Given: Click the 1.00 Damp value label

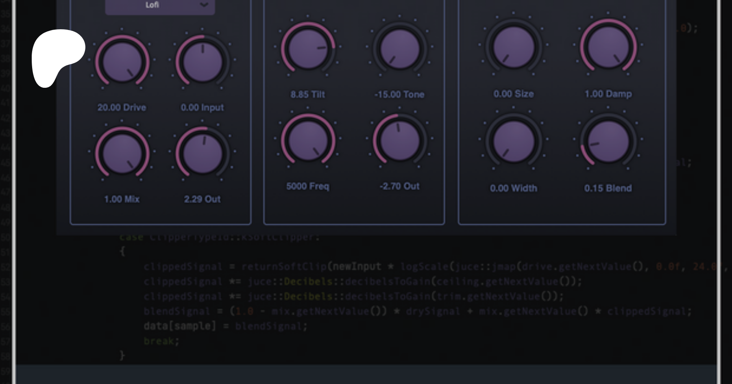Looking at the screenshot, I should [608, 94].
